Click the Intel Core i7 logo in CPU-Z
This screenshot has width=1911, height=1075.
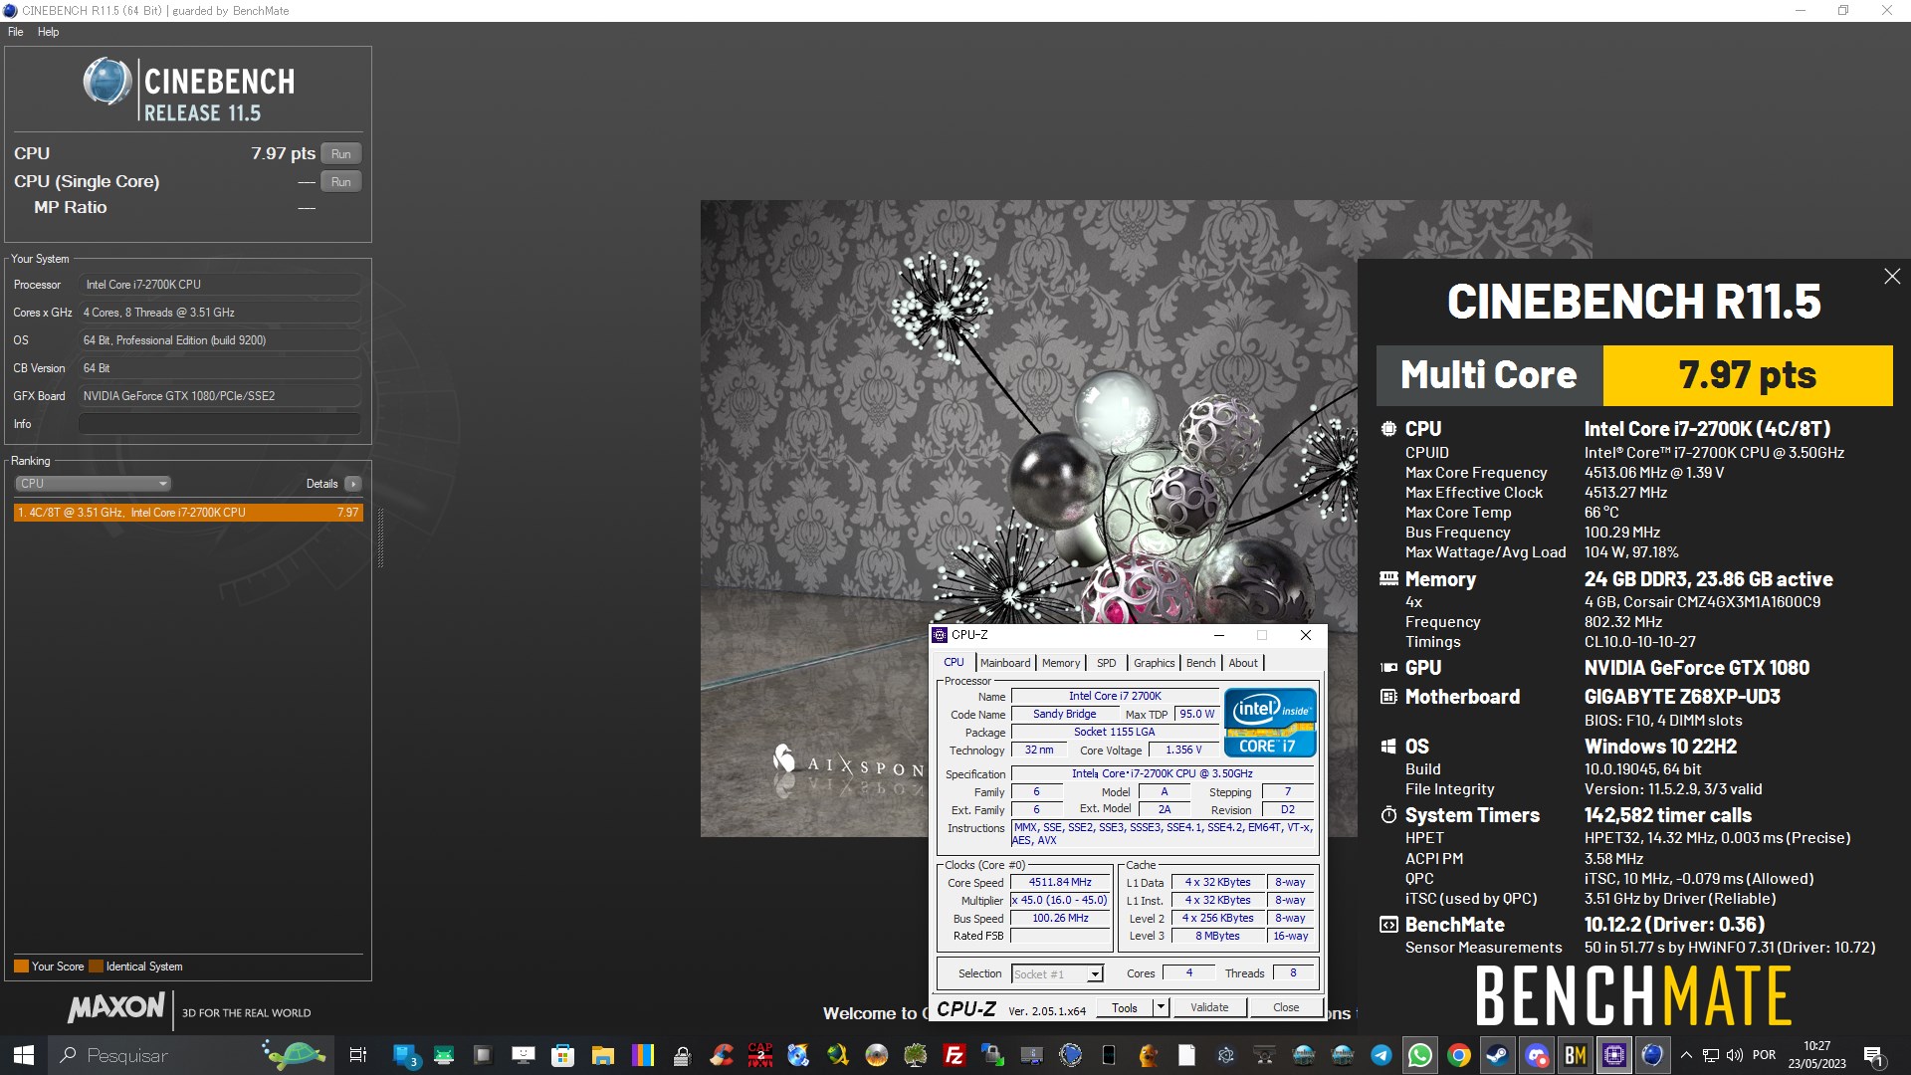(1271, 723)
